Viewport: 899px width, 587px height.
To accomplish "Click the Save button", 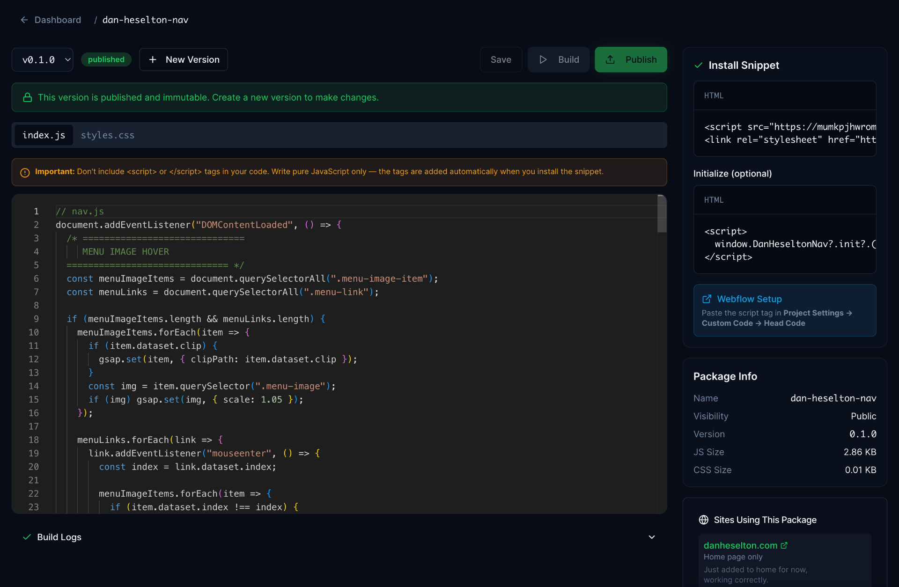I will [x=501, y=60].
